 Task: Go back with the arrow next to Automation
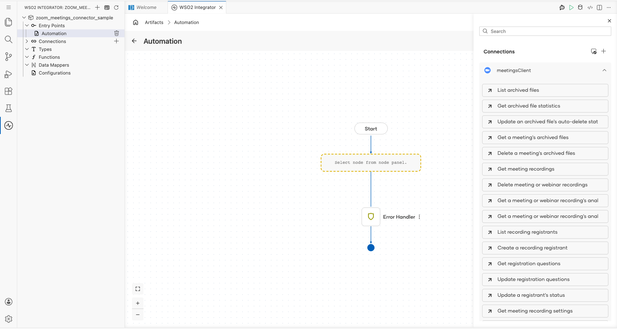(x=134, y=41)
